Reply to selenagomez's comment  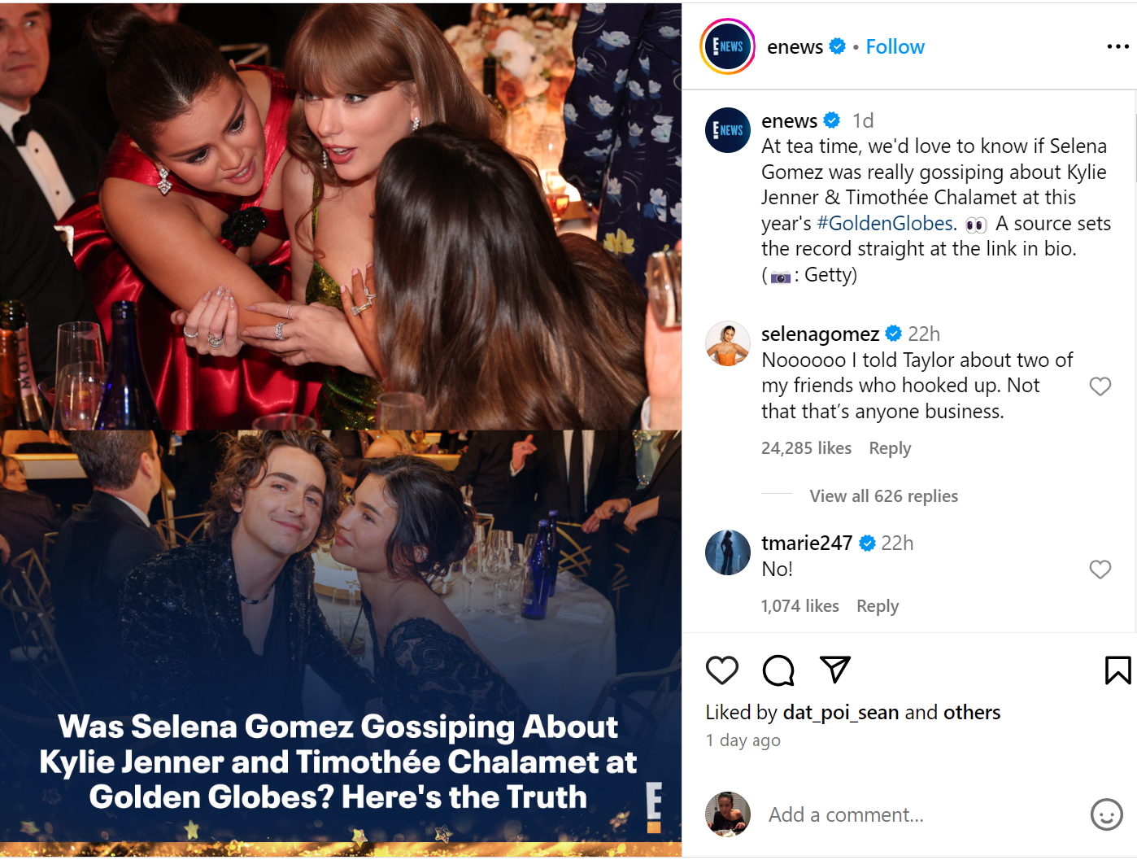pyautogui.click(x=890, y=448)
